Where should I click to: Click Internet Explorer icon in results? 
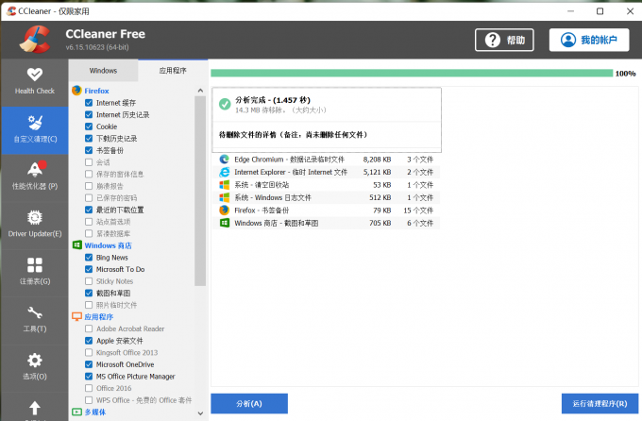point(224,172)
